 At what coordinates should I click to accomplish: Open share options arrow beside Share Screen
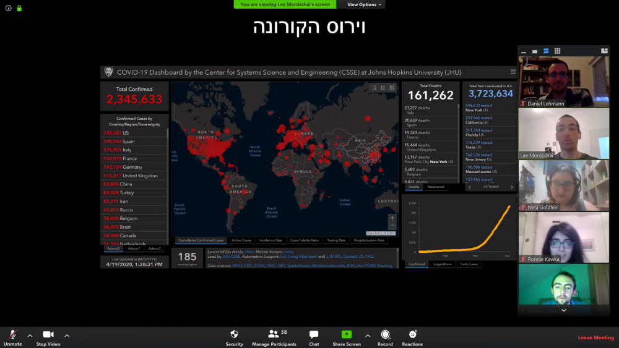pos(368,336)
